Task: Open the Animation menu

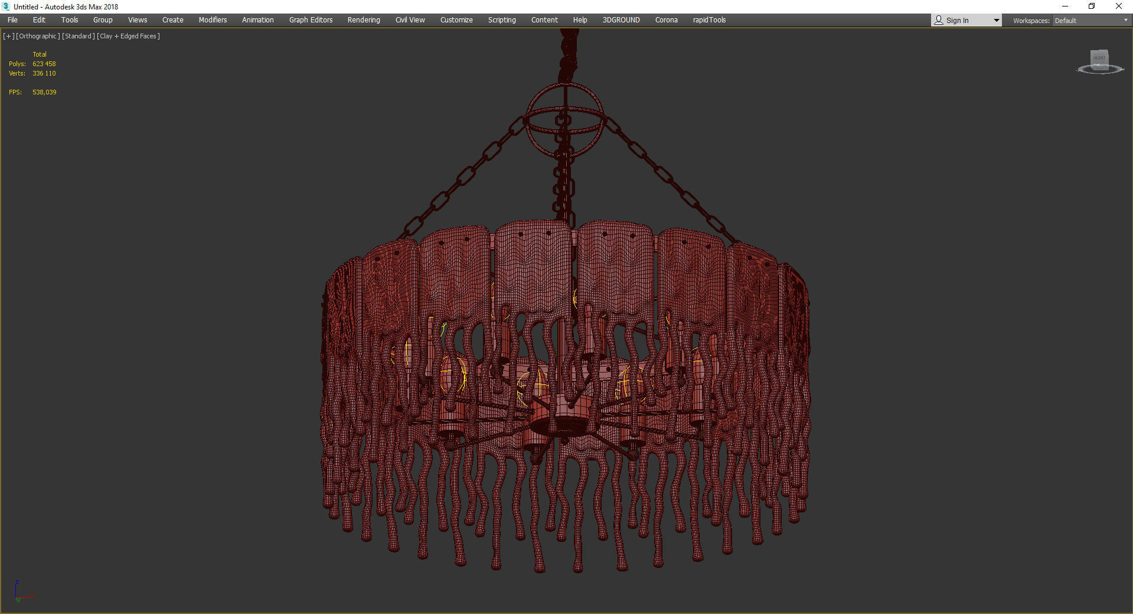Action: [258, 20]
